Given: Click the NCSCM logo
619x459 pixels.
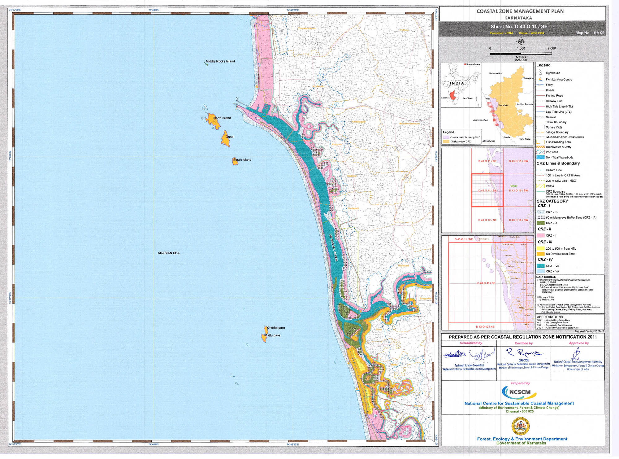Looking at the screenshot, I should pyautogui.click(x=520, y=392).
